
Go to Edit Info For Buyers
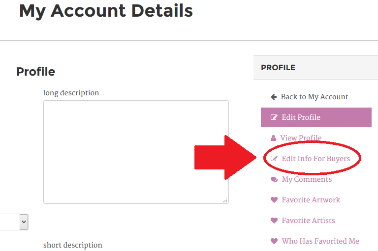point(315,159)
